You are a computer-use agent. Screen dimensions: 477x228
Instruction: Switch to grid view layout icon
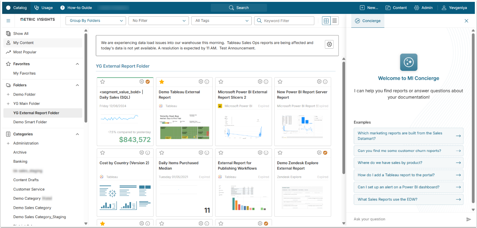pyautogui.click(x=326, y=21)
